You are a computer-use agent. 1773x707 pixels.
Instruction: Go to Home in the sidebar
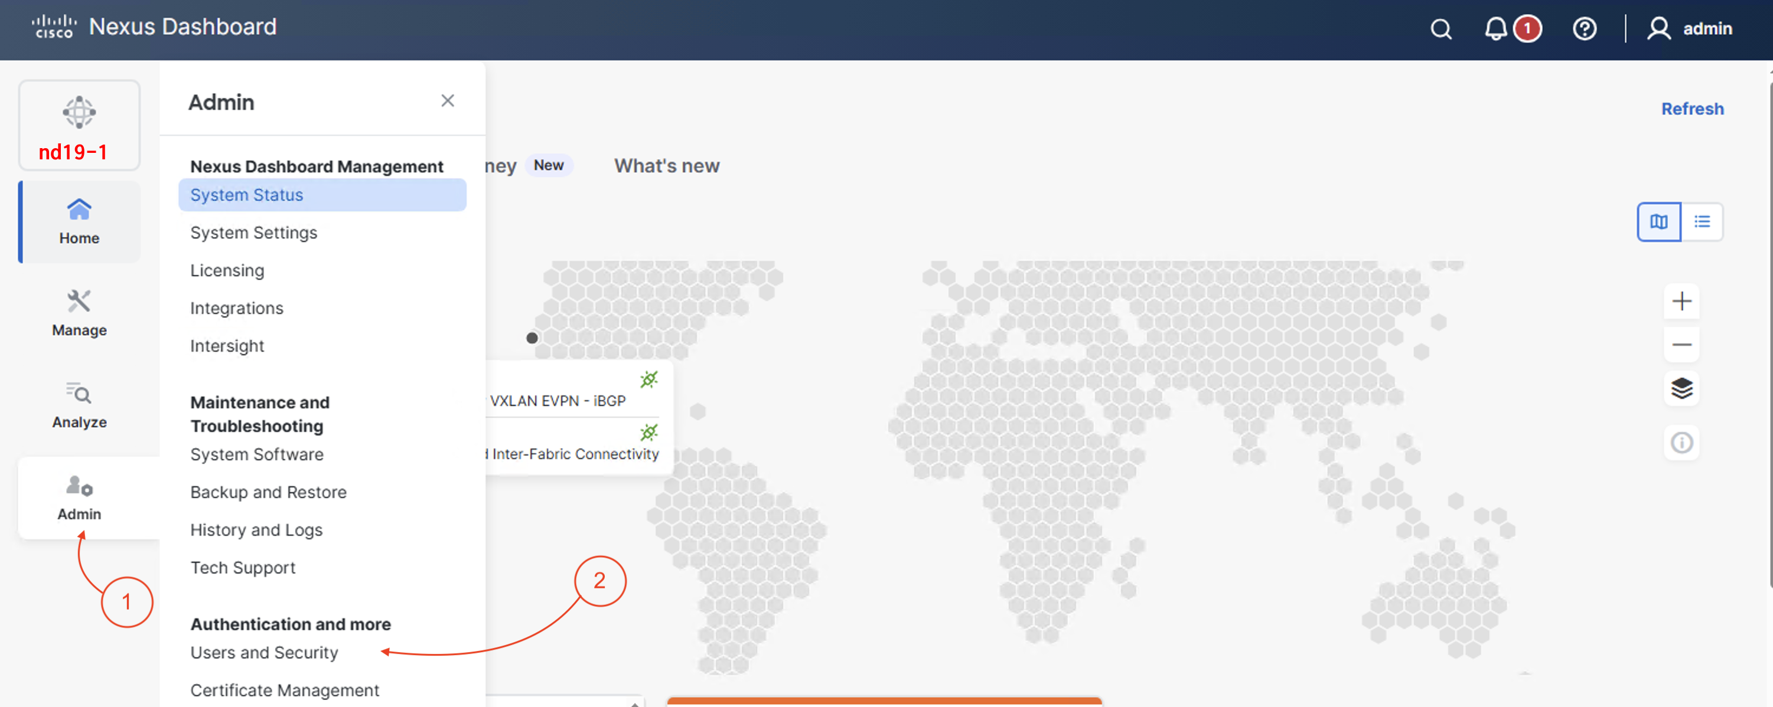tap(79, 221)
